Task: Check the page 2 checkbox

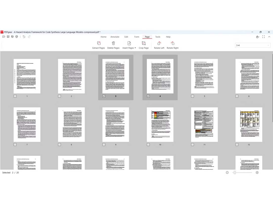Action: [x=60, y=96]
